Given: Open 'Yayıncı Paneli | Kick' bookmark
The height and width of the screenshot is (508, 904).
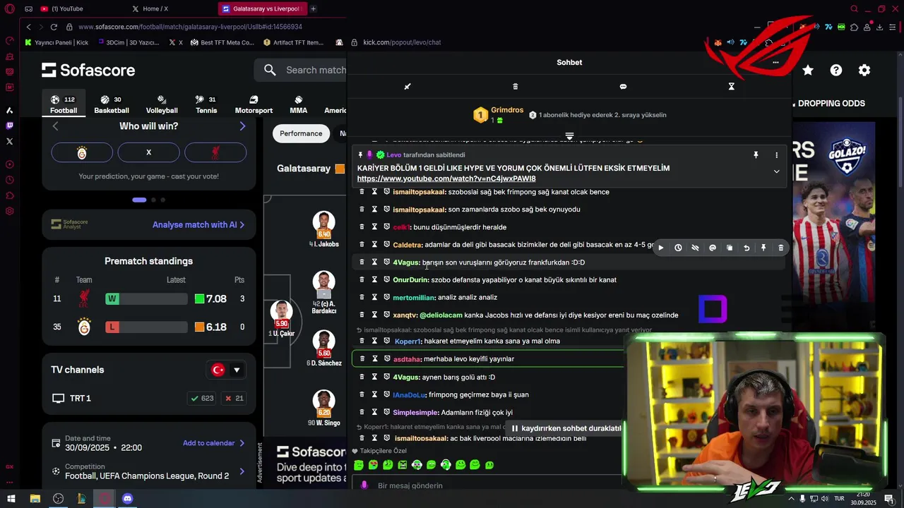Looking at the screenshot, I should coord(56,42).
